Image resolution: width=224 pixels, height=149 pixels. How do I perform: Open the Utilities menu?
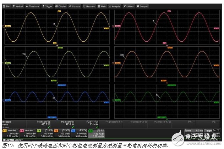(x=129, y=6)
